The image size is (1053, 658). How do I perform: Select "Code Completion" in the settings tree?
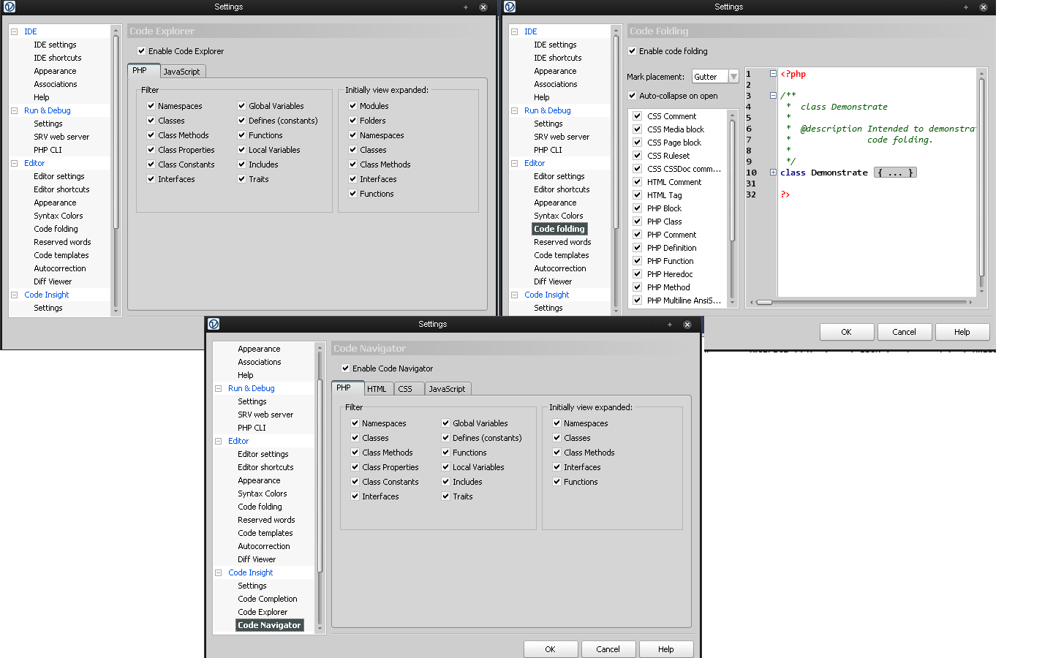coord(267,599)
